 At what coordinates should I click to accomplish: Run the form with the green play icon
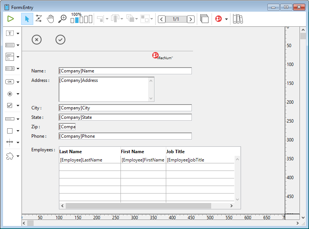click(x=11, y=19)
